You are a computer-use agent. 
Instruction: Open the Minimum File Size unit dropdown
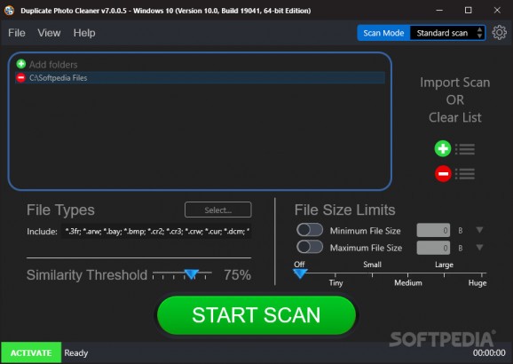click(479, 230)
